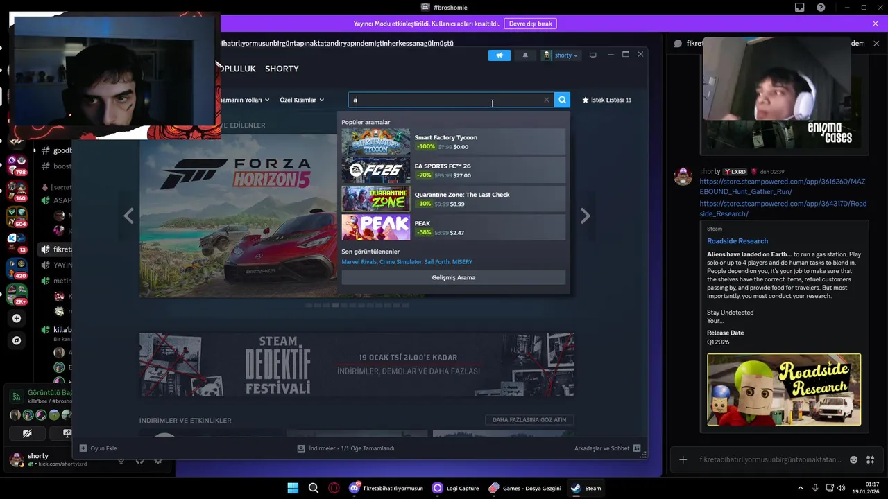The image size is (888, 499).
Task: Open the MAZEBOUND Steam store link
Action: [783, 186]
